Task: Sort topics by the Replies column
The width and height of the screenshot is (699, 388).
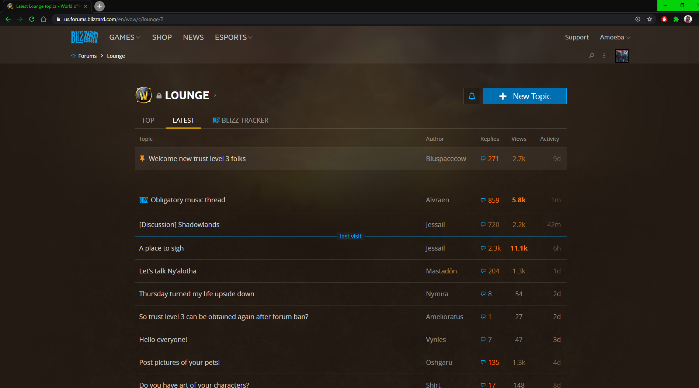Action: tap(490, 139)
